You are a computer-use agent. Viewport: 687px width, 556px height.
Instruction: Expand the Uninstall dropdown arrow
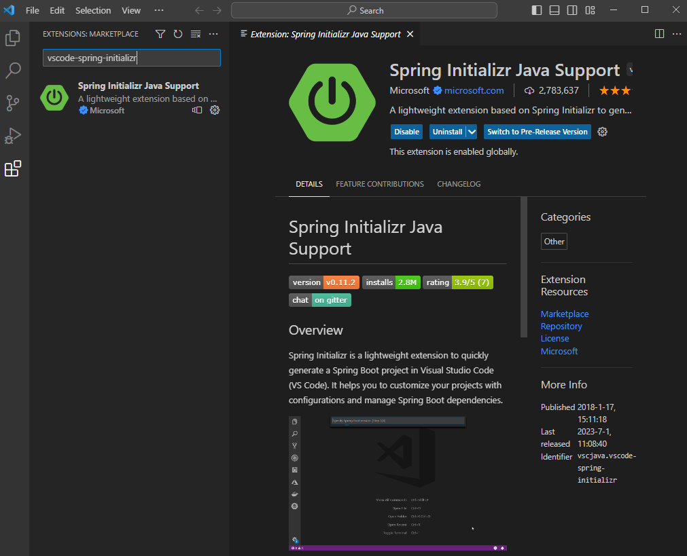coord(472,132)
